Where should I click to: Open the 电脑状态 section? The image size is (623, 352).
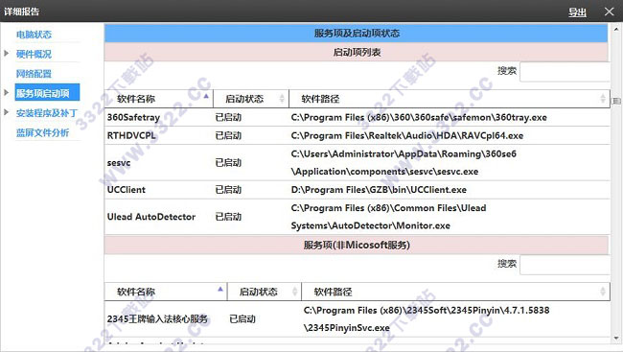pyautogui.click(x=34, y=35)
